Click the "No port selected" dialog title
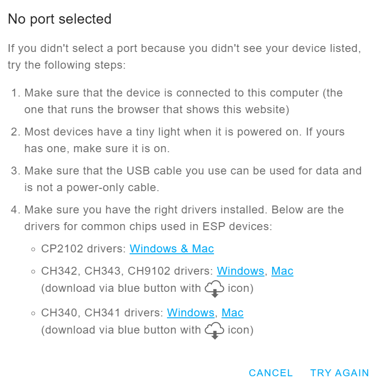The height and width of the screenshot is (386, 376). click(x=60, y=19)
